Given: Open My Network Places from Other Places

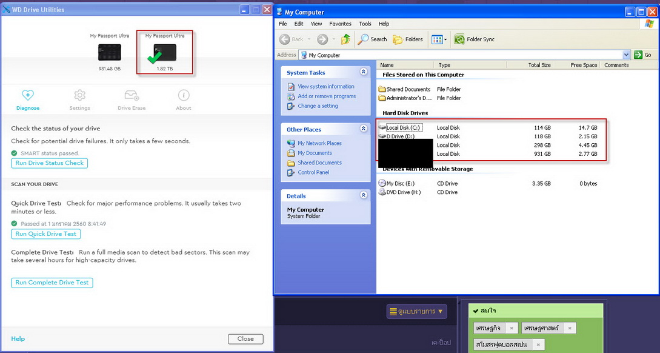Looking at the screenshot, I should click(319, 143).
